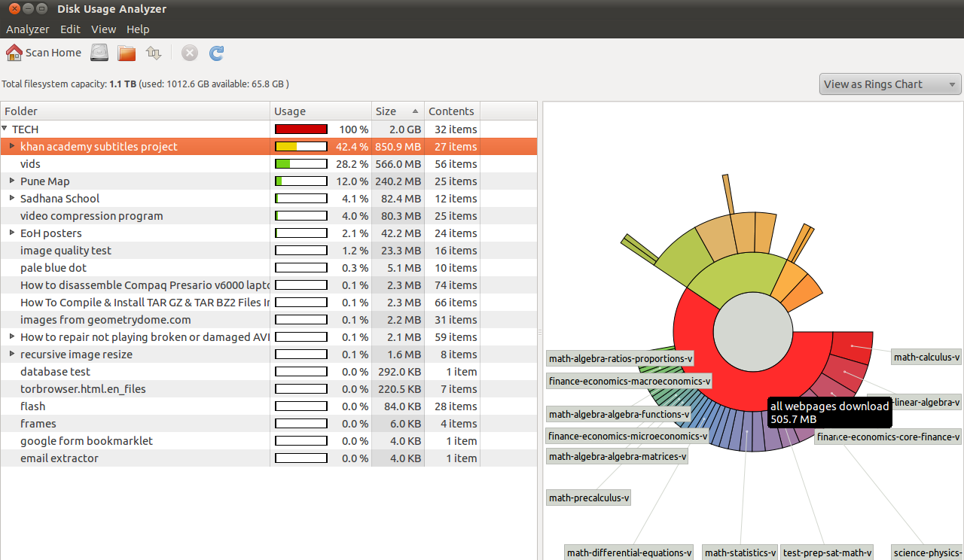Expand the recursive image resize folder
The width and height of the screenshot is (964, 560).
click(12, 354)
